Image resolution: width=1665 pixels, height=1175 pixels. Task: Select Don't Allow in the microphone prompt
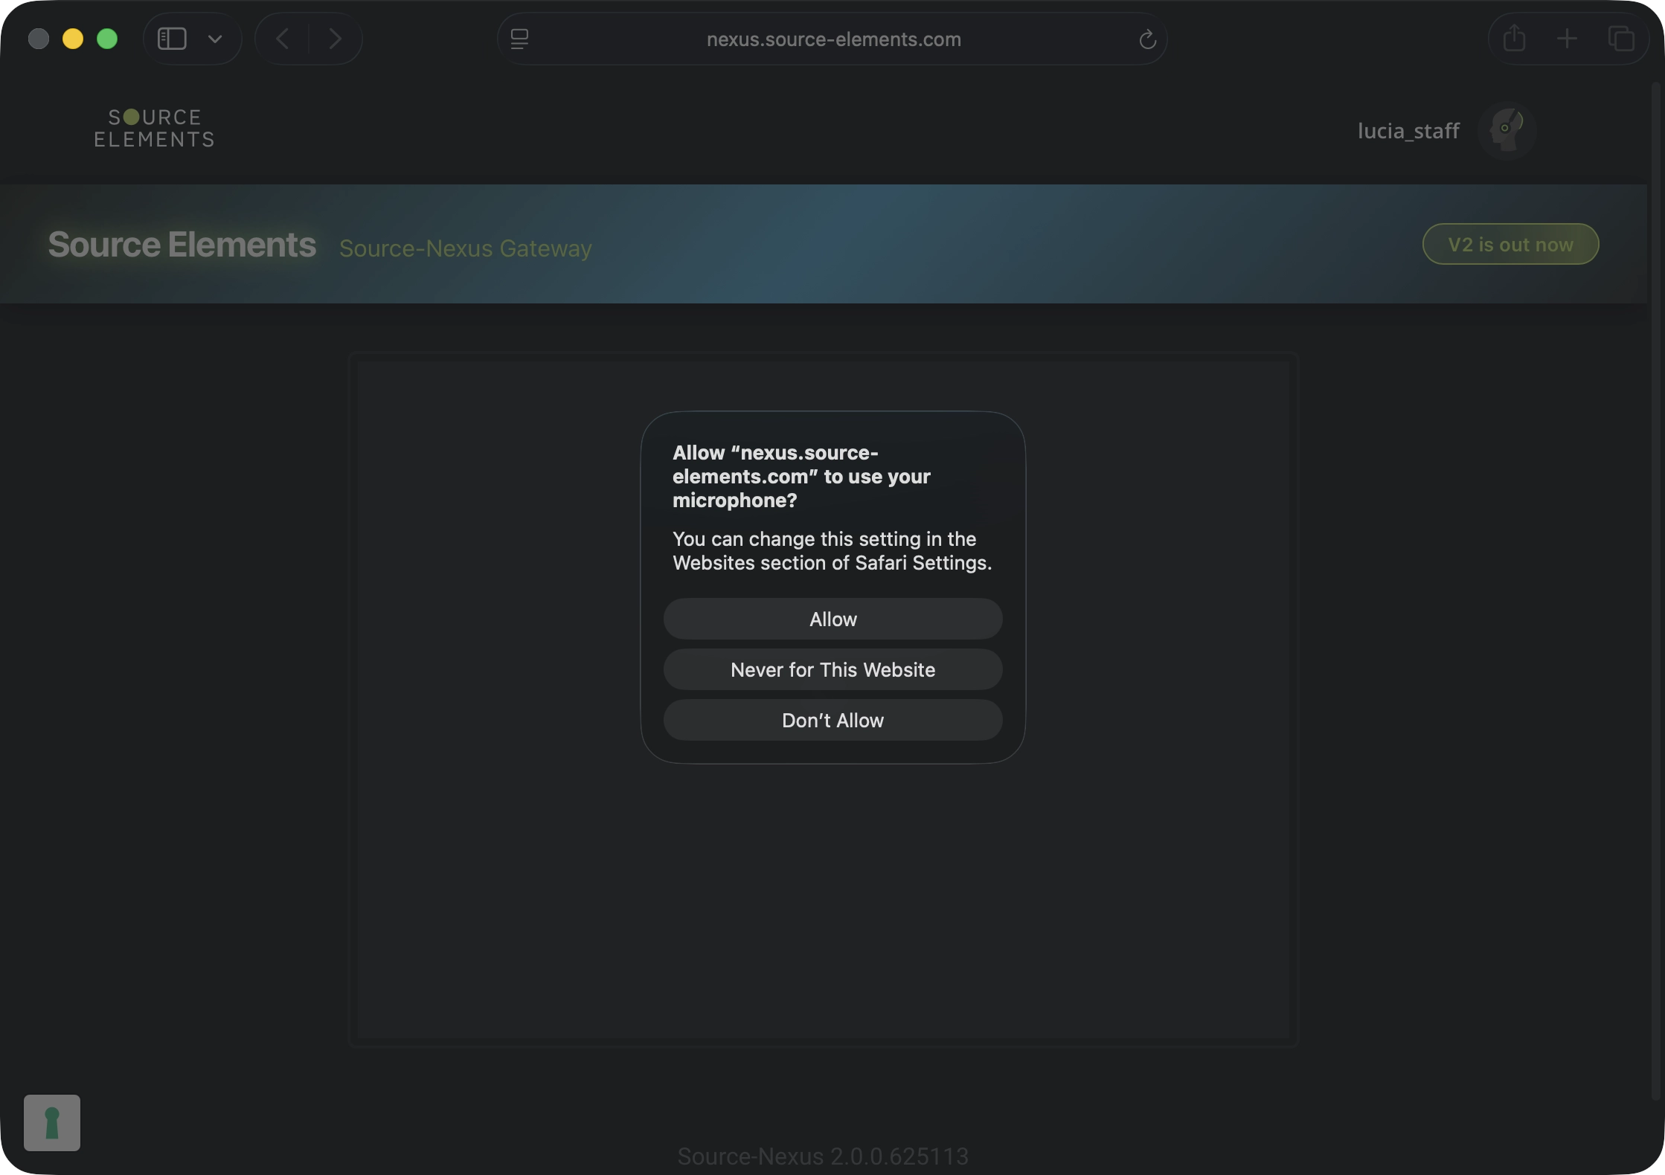[833, 720]
